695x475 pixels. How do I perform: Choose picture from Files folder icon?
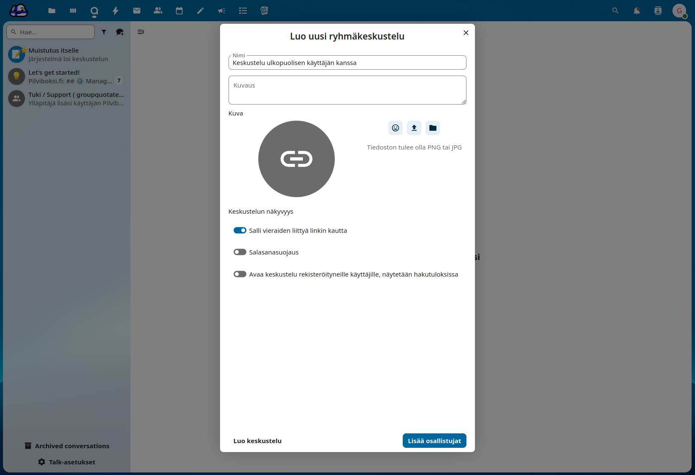point(433,128)
